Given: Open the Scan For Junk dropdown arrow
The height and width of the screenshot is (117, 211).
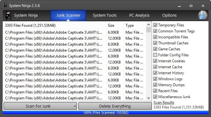Looking at the screenshot, I should (x=75, y=106).
